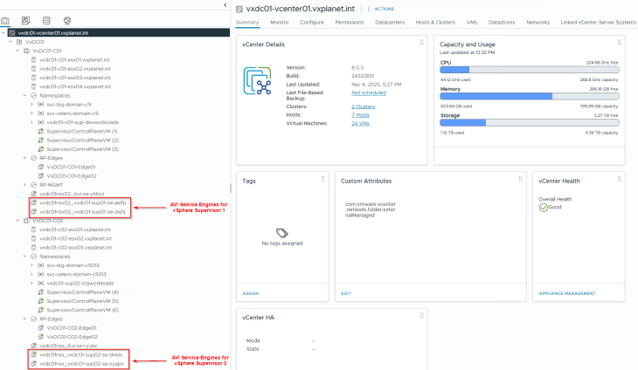638x370 pixels.
Task: Open the Datastores tab
Action: coord(502,22)
